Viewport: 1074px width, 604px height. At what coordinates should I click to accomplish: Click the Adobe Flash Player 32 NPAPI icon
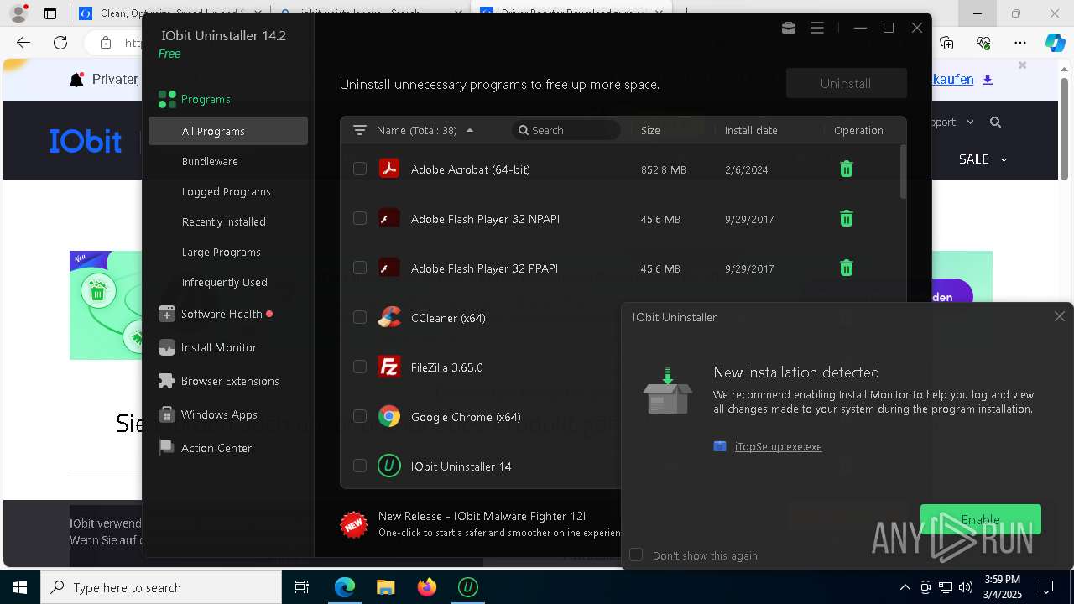[x=389, y=219]
